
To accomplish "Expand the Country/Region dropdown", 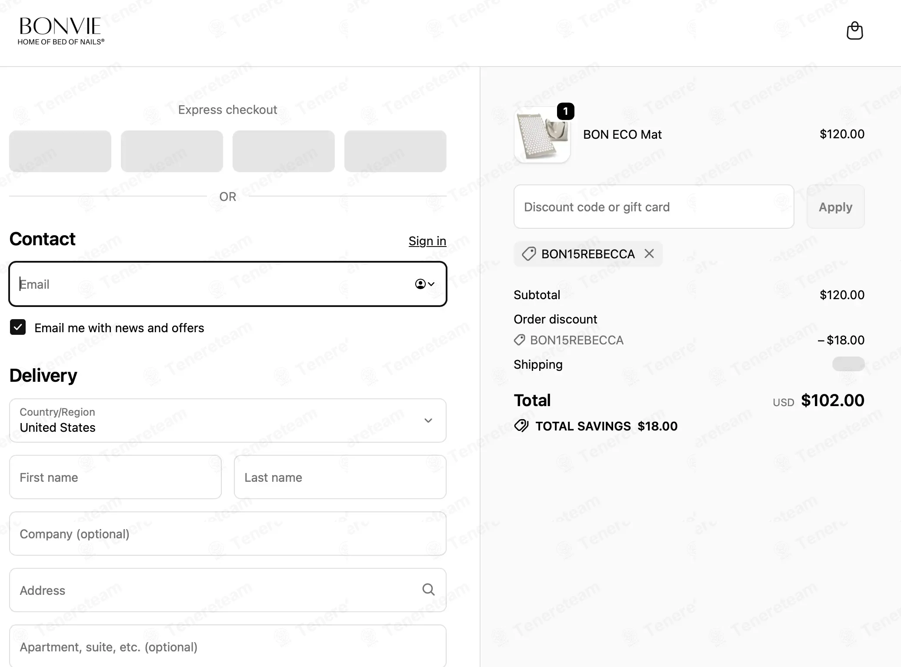I will (228, 420).
